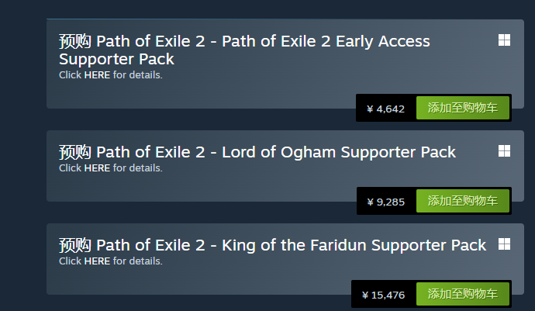The width and height of the screenshot is (535, 311).
Task: Click Windows platform icon for Early Access Supporter Pack
Action: click(504, 40)
